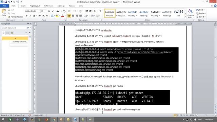Open the File tab
This screenshot has width=217, height=122.
4,6
